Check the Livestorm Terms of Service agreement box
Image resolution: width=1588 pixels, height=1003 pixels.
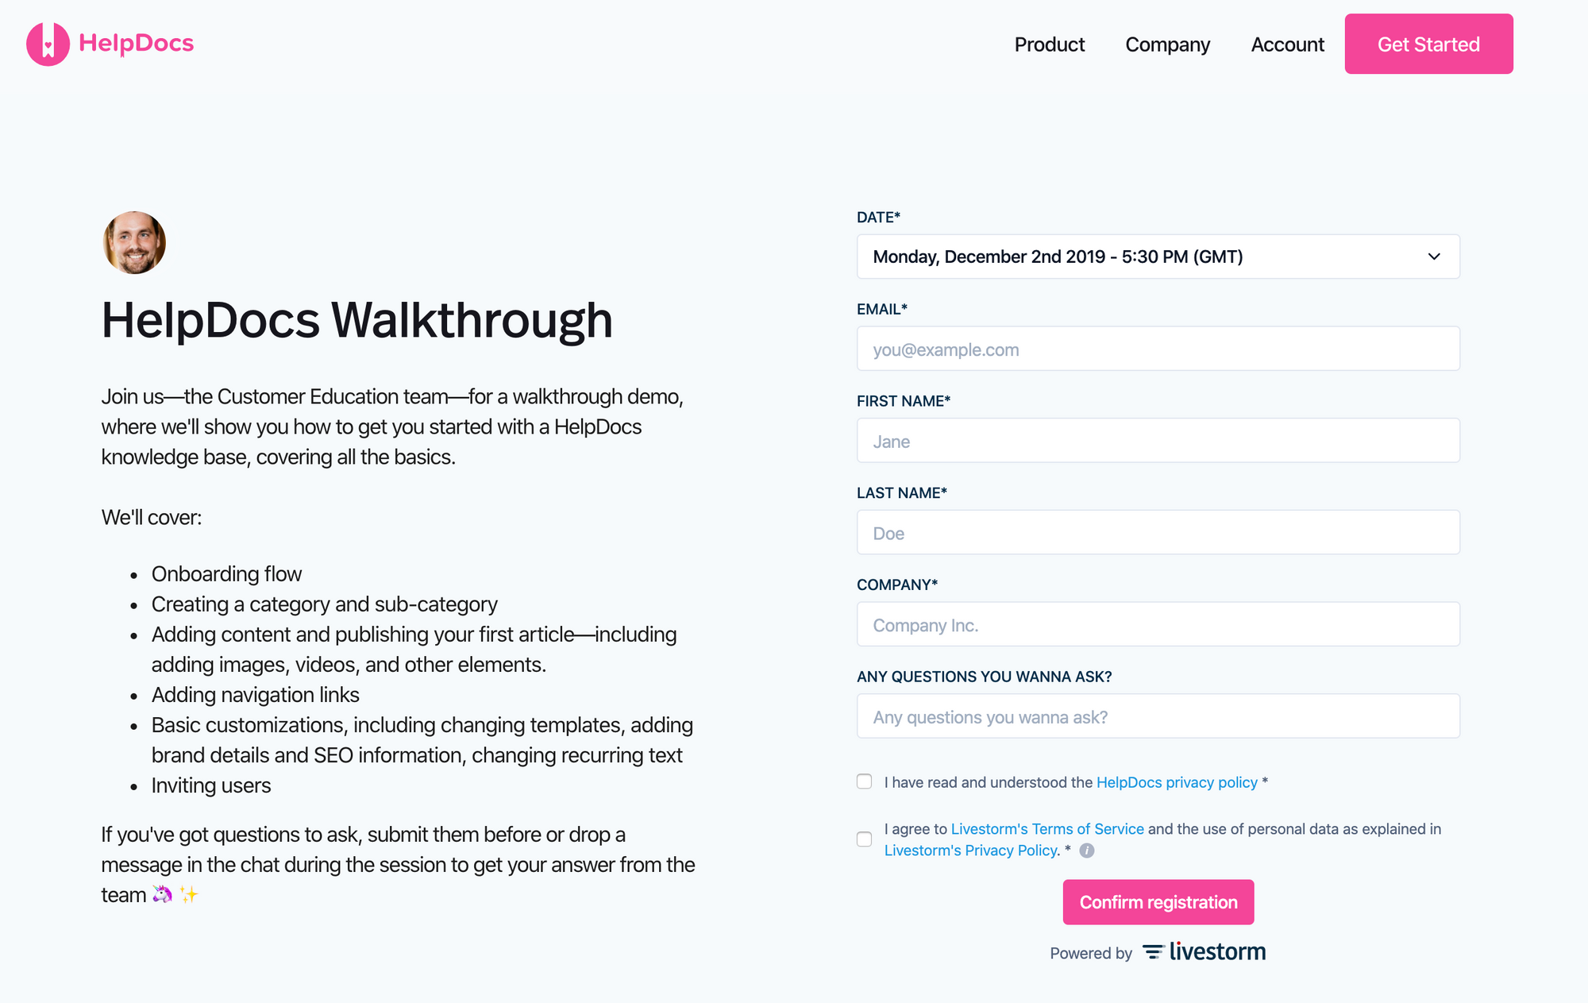[864, 839]
